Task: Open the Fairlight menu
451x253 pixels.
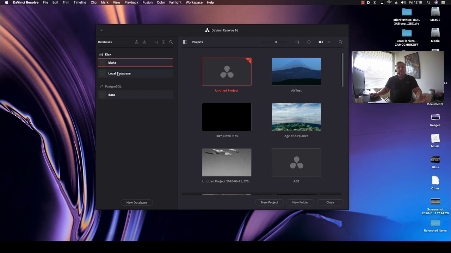Action: point(175,2)
